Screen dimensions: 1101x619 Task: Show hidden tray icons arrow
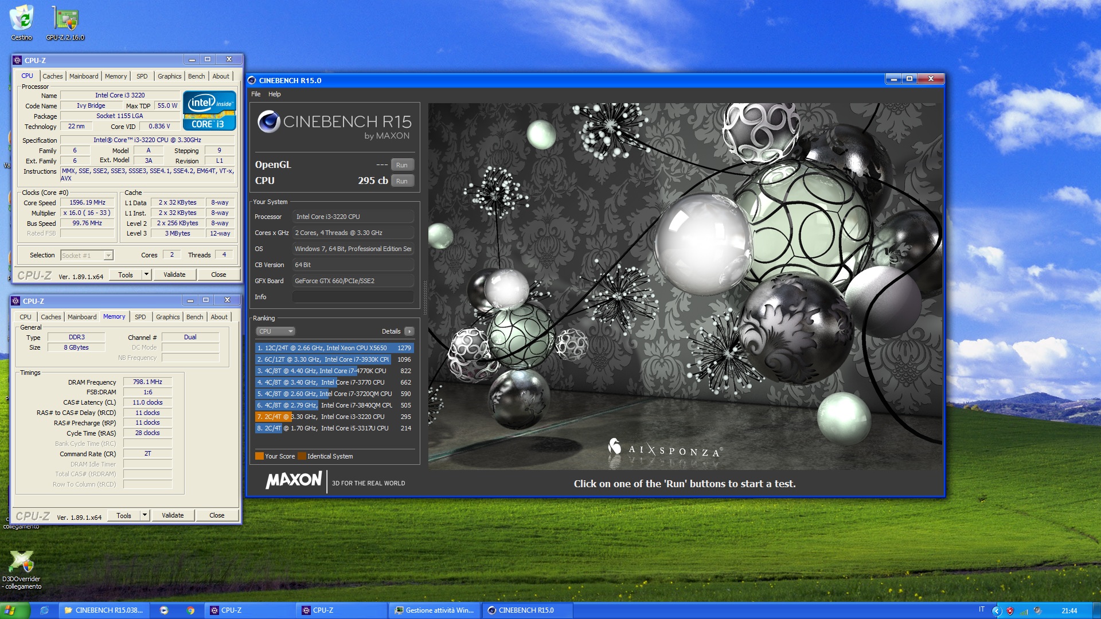click(x=997, y=611)
